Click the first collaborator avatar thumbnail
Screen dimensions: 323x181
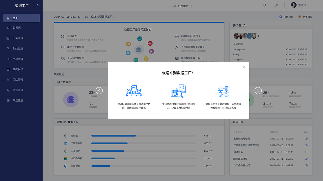236,36
